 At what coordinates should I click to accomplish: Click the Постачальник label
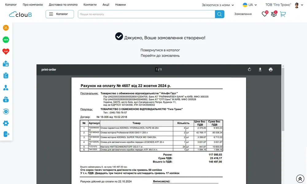pyautogui.click(x=89, y=93)
